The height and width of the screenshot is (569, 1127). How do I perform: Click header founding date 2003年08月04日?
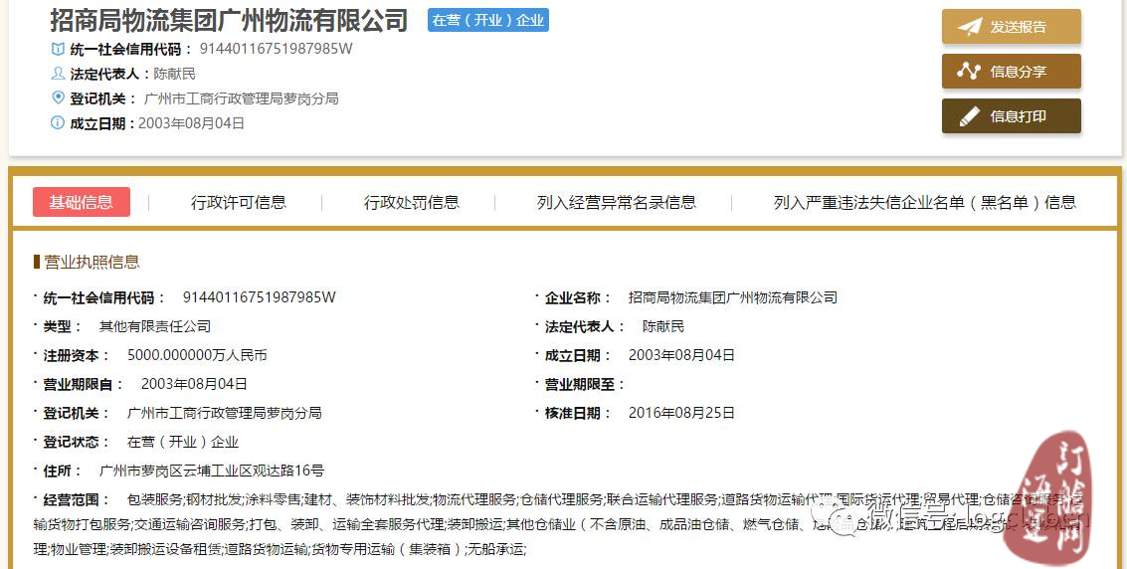[191, 123]
